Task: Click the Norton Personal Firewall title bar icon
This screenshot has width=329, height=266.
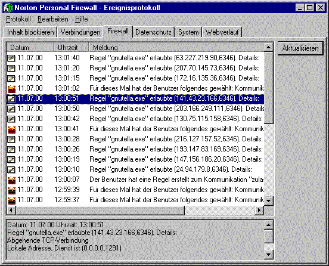Action: point(8,8)
